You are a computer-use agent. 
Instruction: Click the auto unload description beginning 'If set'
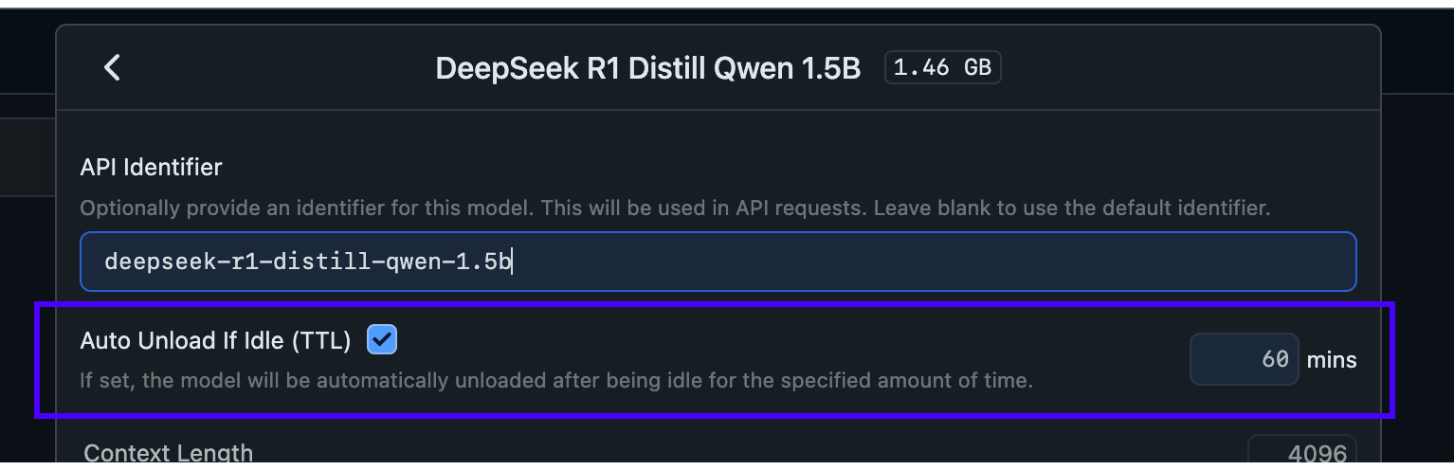pos(555,381)
